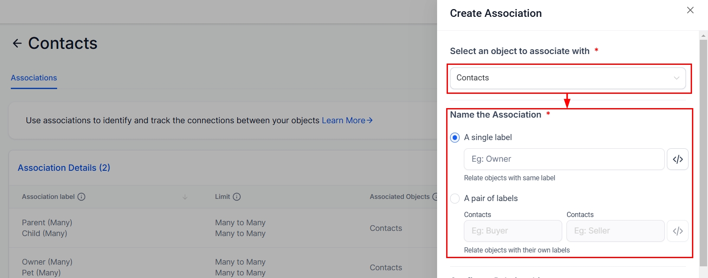Select the 'A single label' radio option
The image size is (708, 278).
tap(455, 137)
